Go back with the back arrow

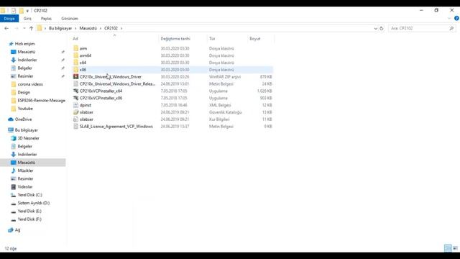6,28
